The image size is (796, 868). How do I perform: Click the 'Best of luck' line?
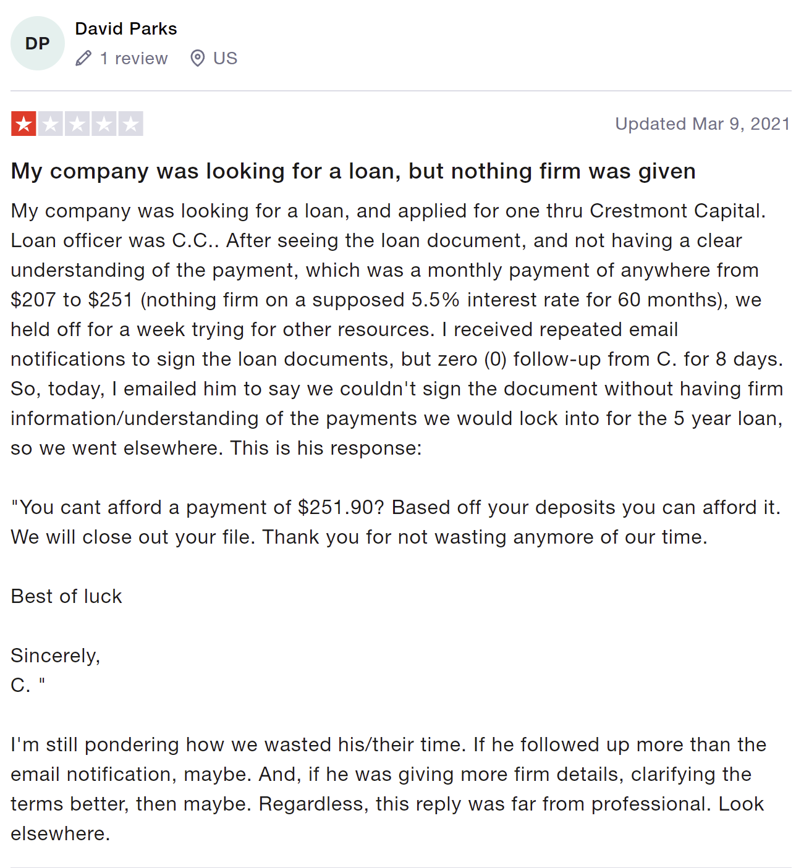pyautogui.click(x=67, y=596)
